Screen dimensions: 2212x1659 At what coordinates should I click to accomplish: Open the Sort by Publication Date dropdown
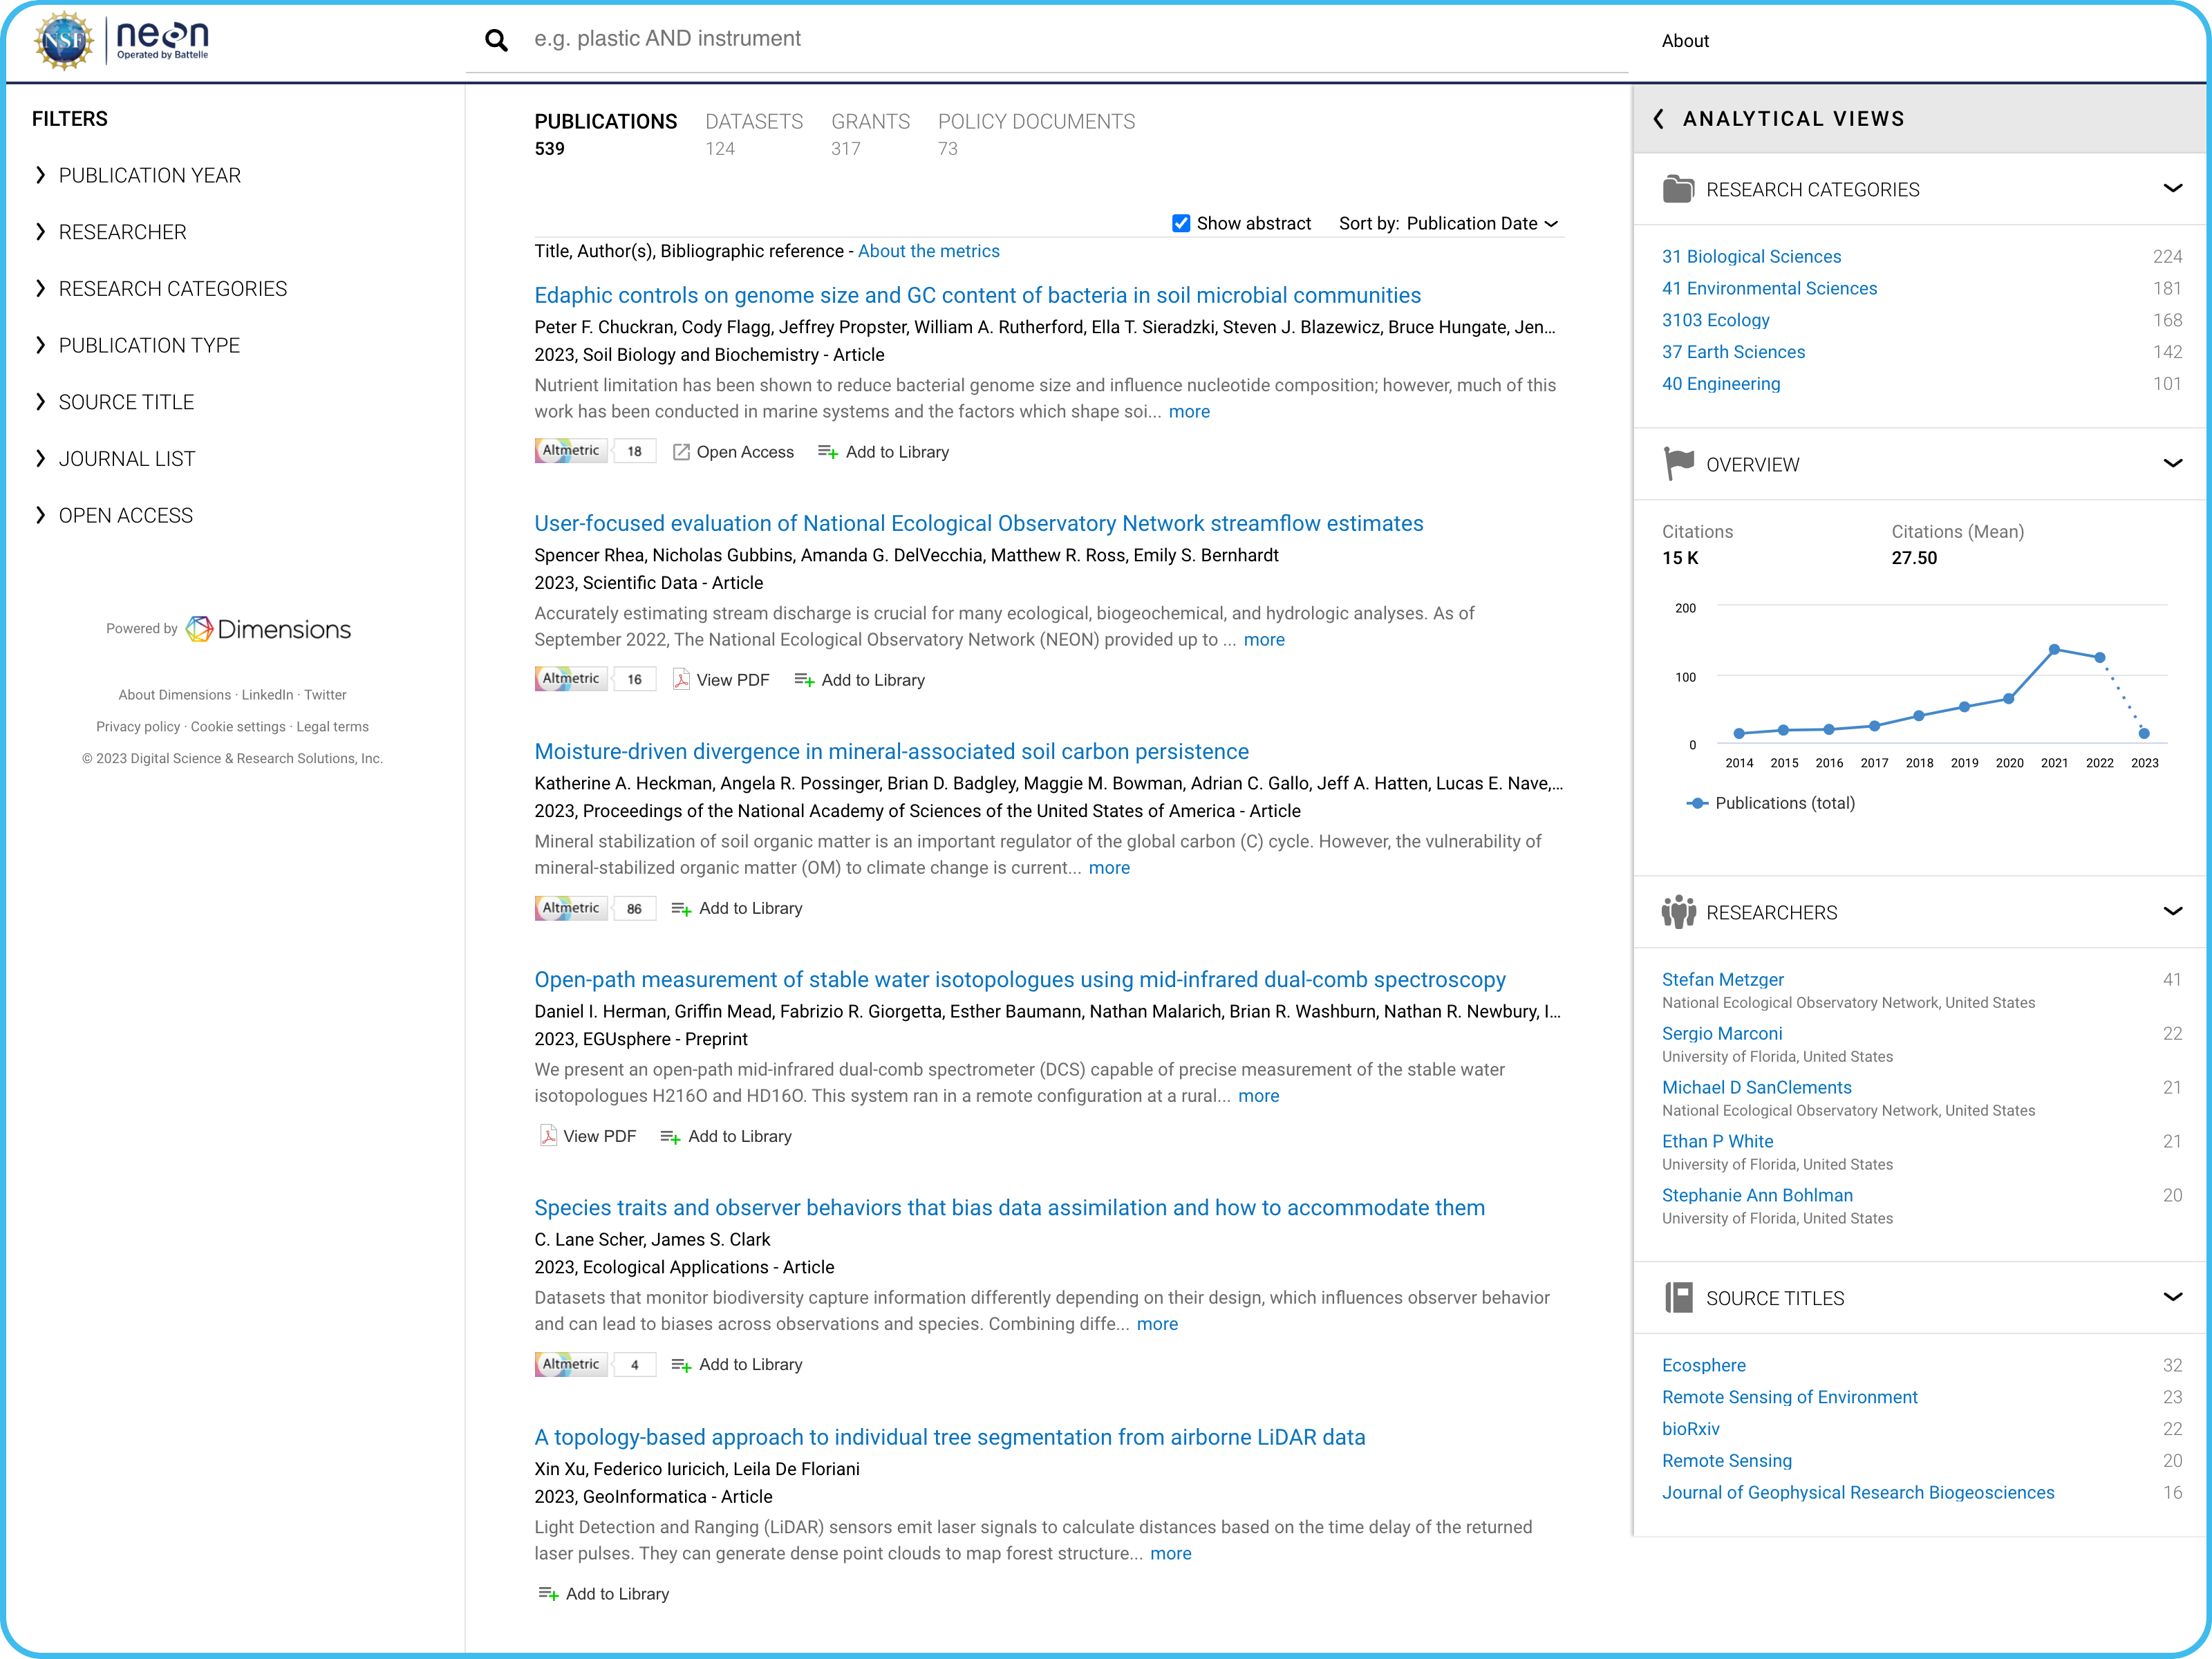1481,223
